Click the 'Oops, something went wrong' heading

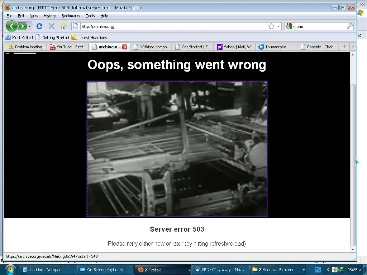177,64
